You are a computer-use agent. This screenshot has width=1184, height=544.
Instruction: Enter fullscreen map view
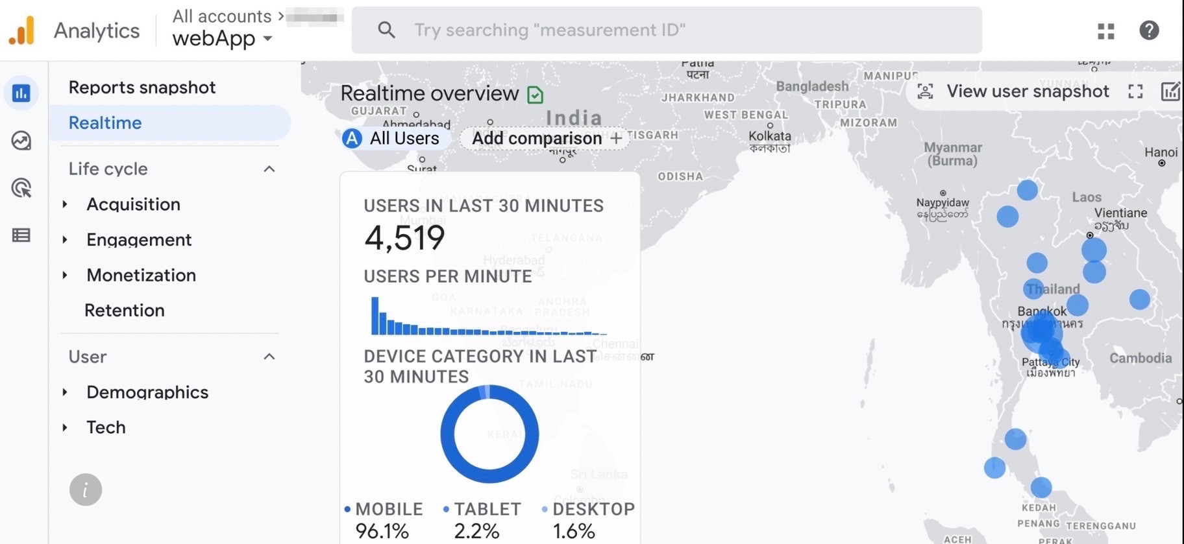(x=1135, y=92)
